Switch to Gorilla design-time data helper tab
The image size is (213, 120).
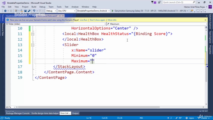click(45, 113)
